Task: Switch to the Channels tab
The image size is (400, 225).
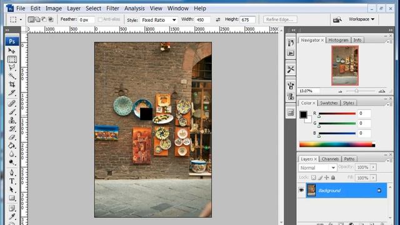Action: (x=330, y=159)
